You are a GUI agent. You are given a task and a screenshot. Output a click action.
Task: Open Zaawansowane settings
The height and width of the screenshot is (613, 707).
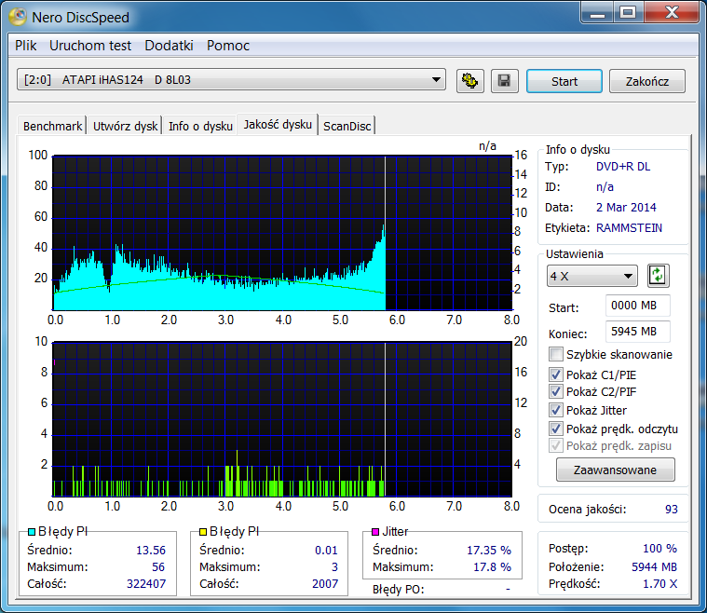click(615, 470)
